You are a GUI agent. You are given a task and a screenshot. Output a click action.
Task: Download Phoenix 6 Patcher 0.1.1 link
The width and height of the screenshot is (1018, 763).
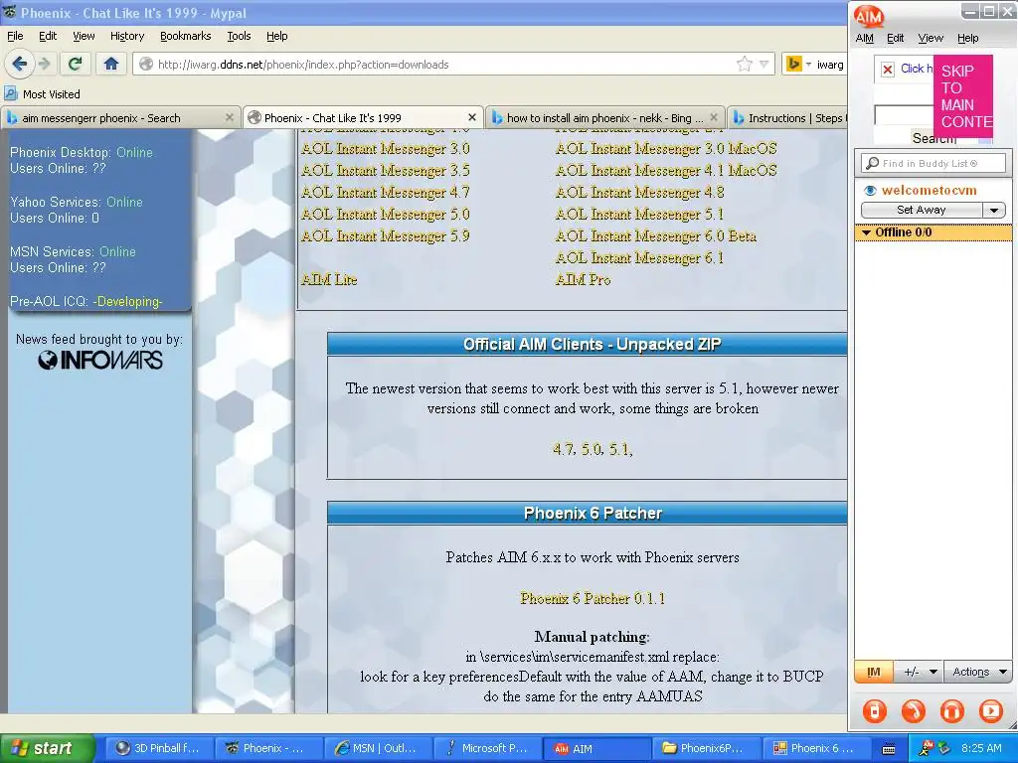[593, 597]
